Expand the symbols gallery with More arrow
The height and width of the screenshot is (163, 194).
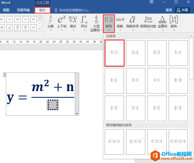pyautogui.click(x=40, y=29)
